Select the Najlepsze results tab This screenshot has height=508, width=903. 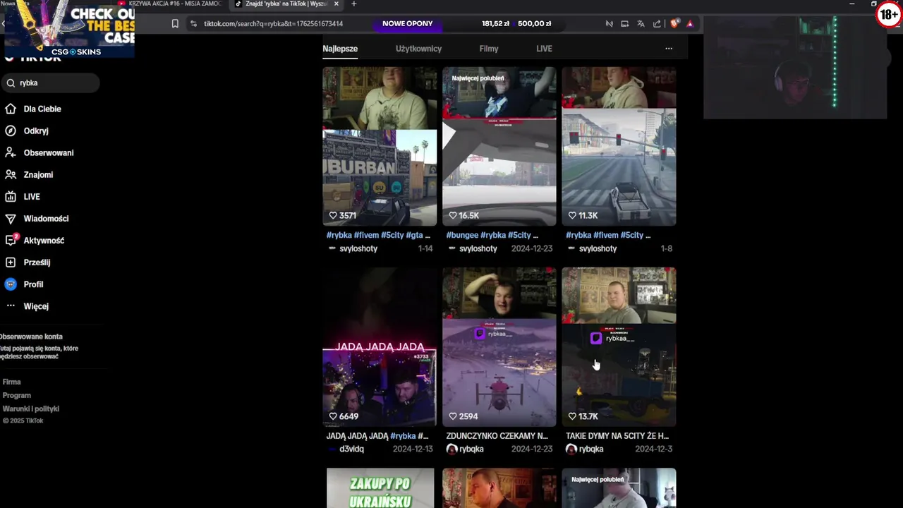[x=340, y=49]
